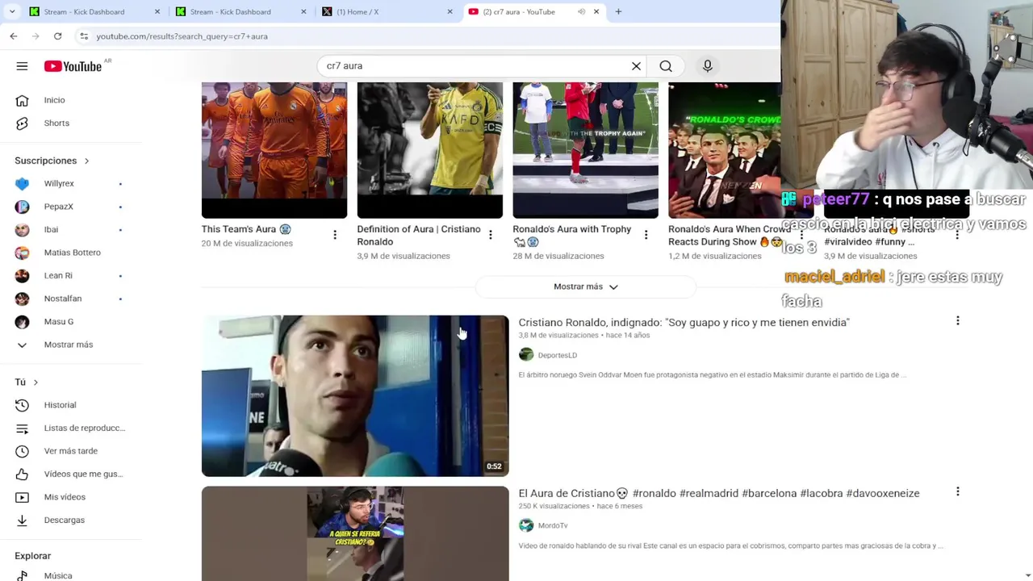Start voice search with the microphone
Viewport: 1033px width, 581px height.
(708, 66)
